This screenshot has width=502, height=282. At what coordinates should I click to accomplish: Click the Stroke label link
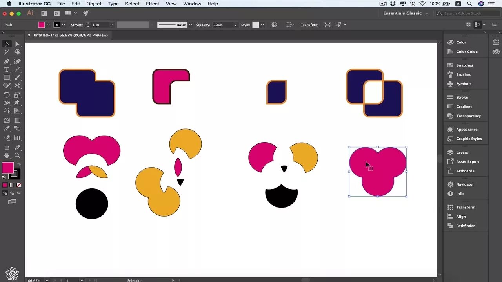77,25
